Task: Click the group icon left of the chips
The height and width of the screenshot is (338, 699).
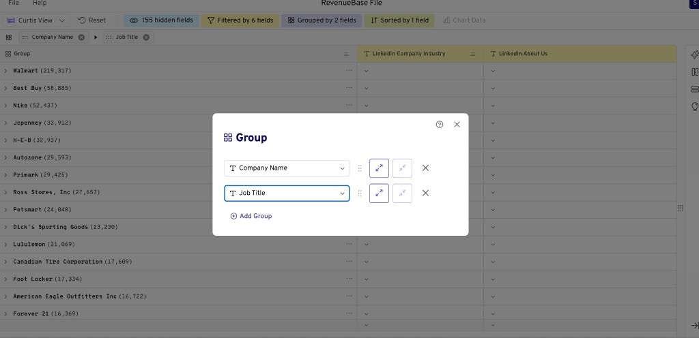Action: click(8, 37)
